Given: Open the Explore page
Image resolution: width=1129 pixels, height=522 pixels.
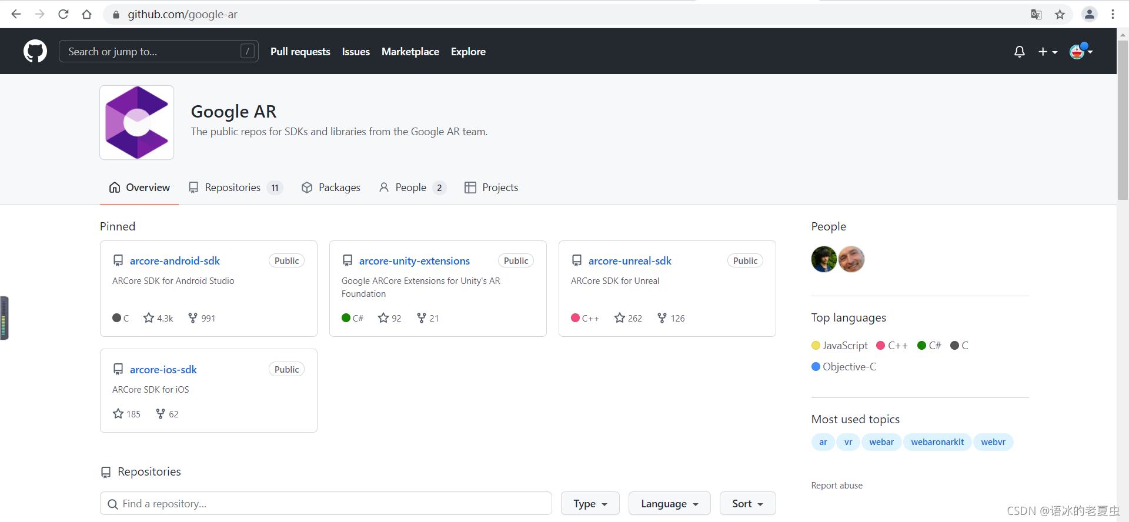Looking at the screenshot, I should pyautogui.click(x=468, y=52).
